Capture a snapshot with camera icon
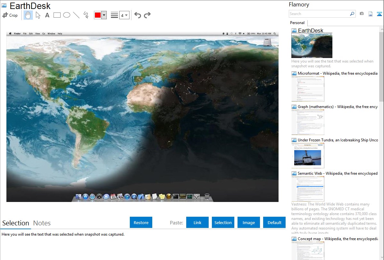The width and height of the screenshot is (384, 260). point(362,14)
